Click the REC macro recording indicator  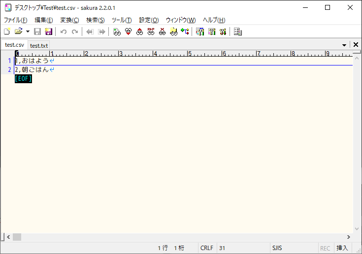coord(325,248)
